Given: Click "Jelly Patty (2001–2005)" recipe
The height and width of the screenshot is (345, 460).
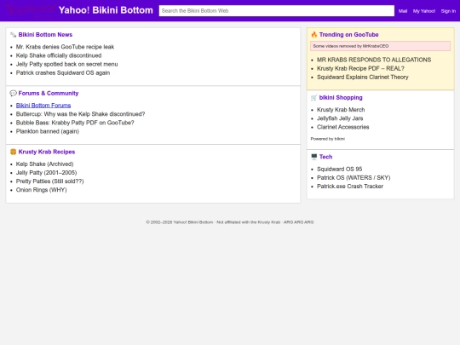Looking at the screenshot, I should (46, 172).
